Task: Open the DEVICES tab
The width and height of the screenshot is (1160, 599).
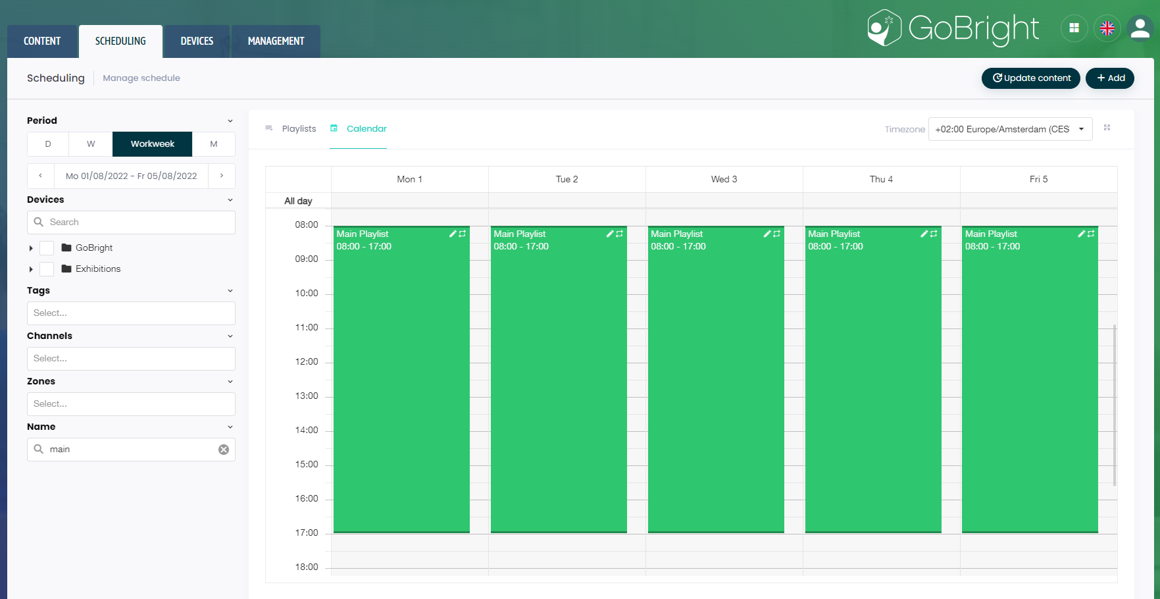Action: click(197, 41)
